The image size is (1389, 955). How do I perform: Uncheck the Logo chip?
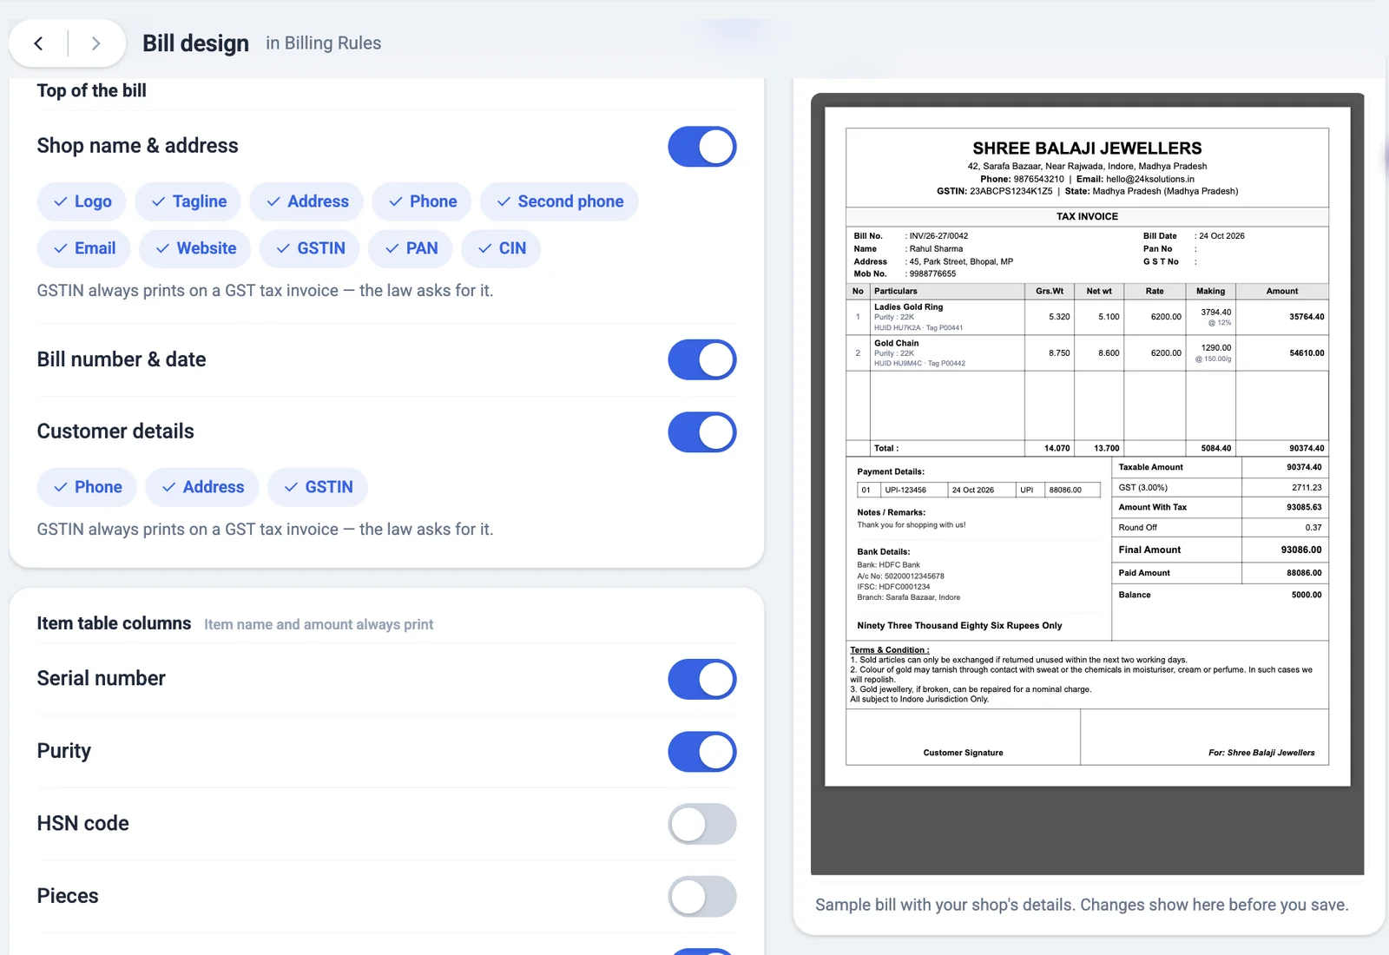point(82,201)
